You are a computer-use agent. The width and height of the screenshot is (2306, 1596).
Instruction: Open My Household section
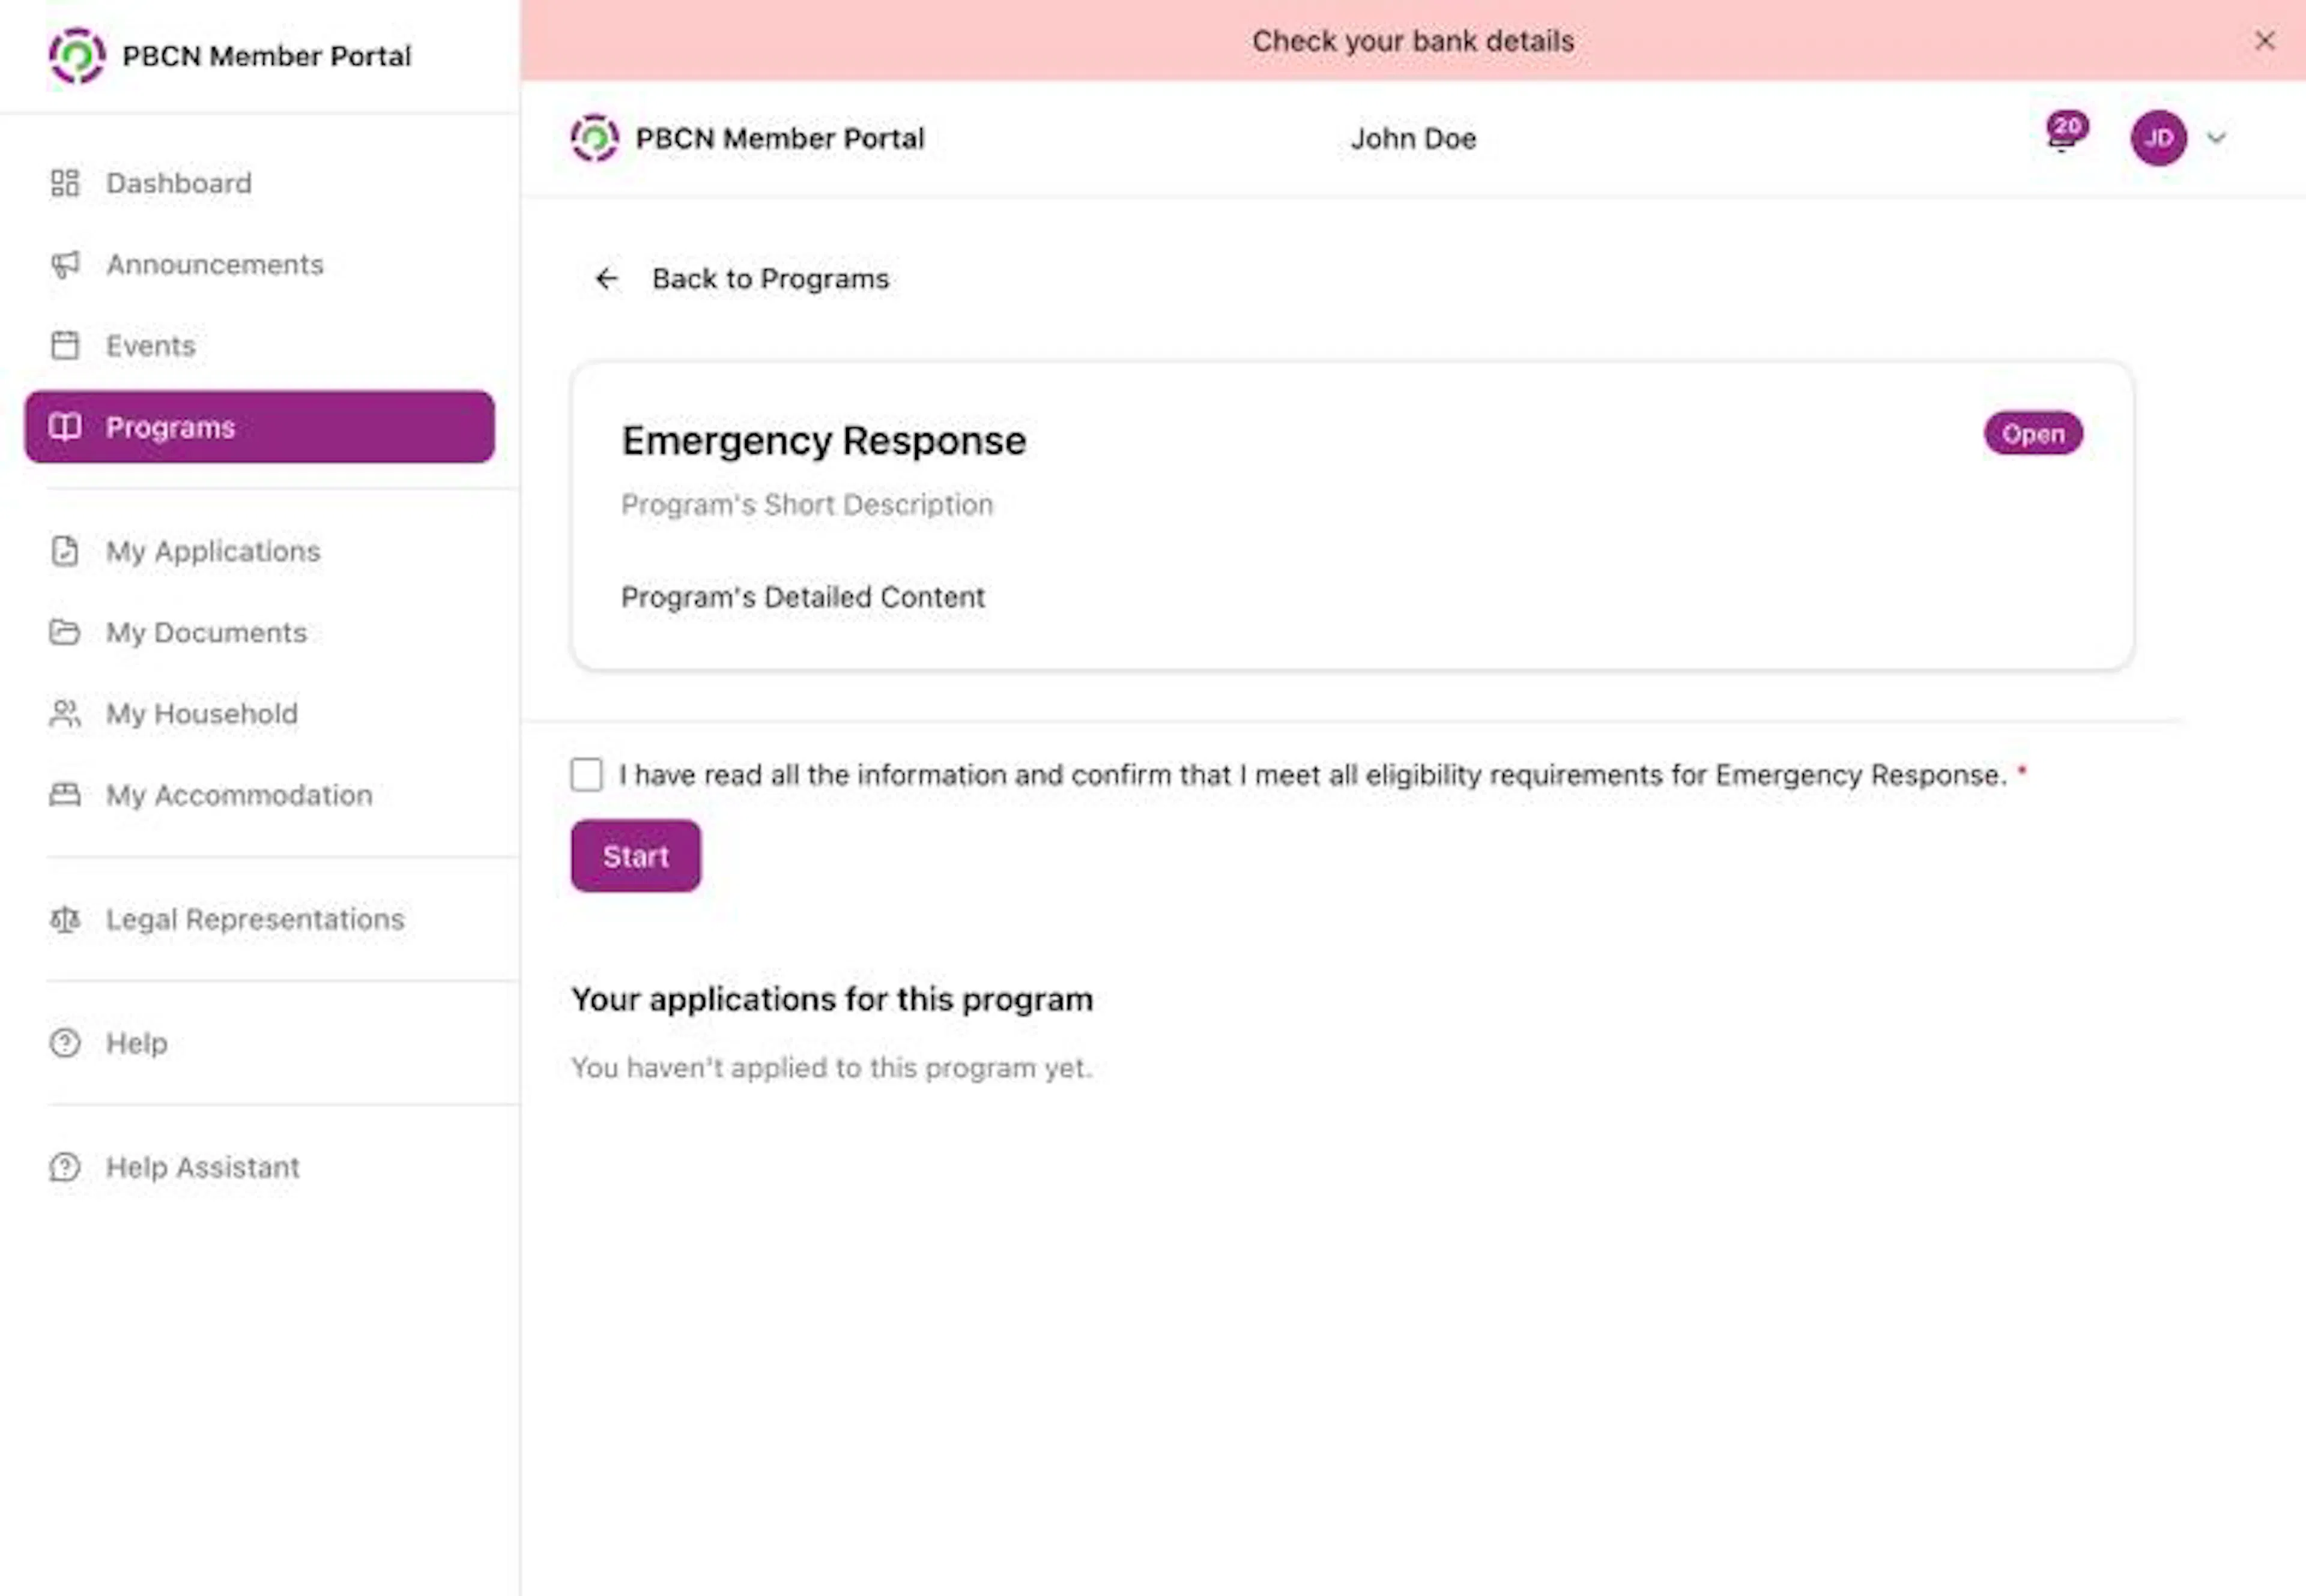(260, 713)
